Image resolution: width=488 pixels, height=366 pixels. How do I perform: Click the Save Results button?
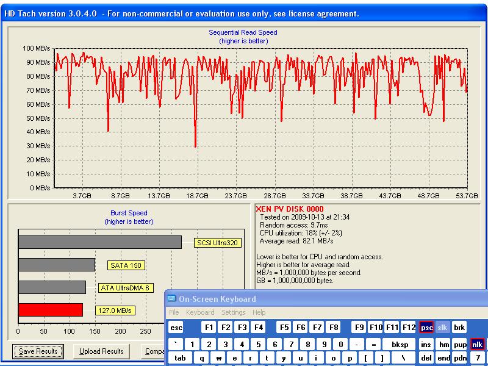(x=38, y=351)
